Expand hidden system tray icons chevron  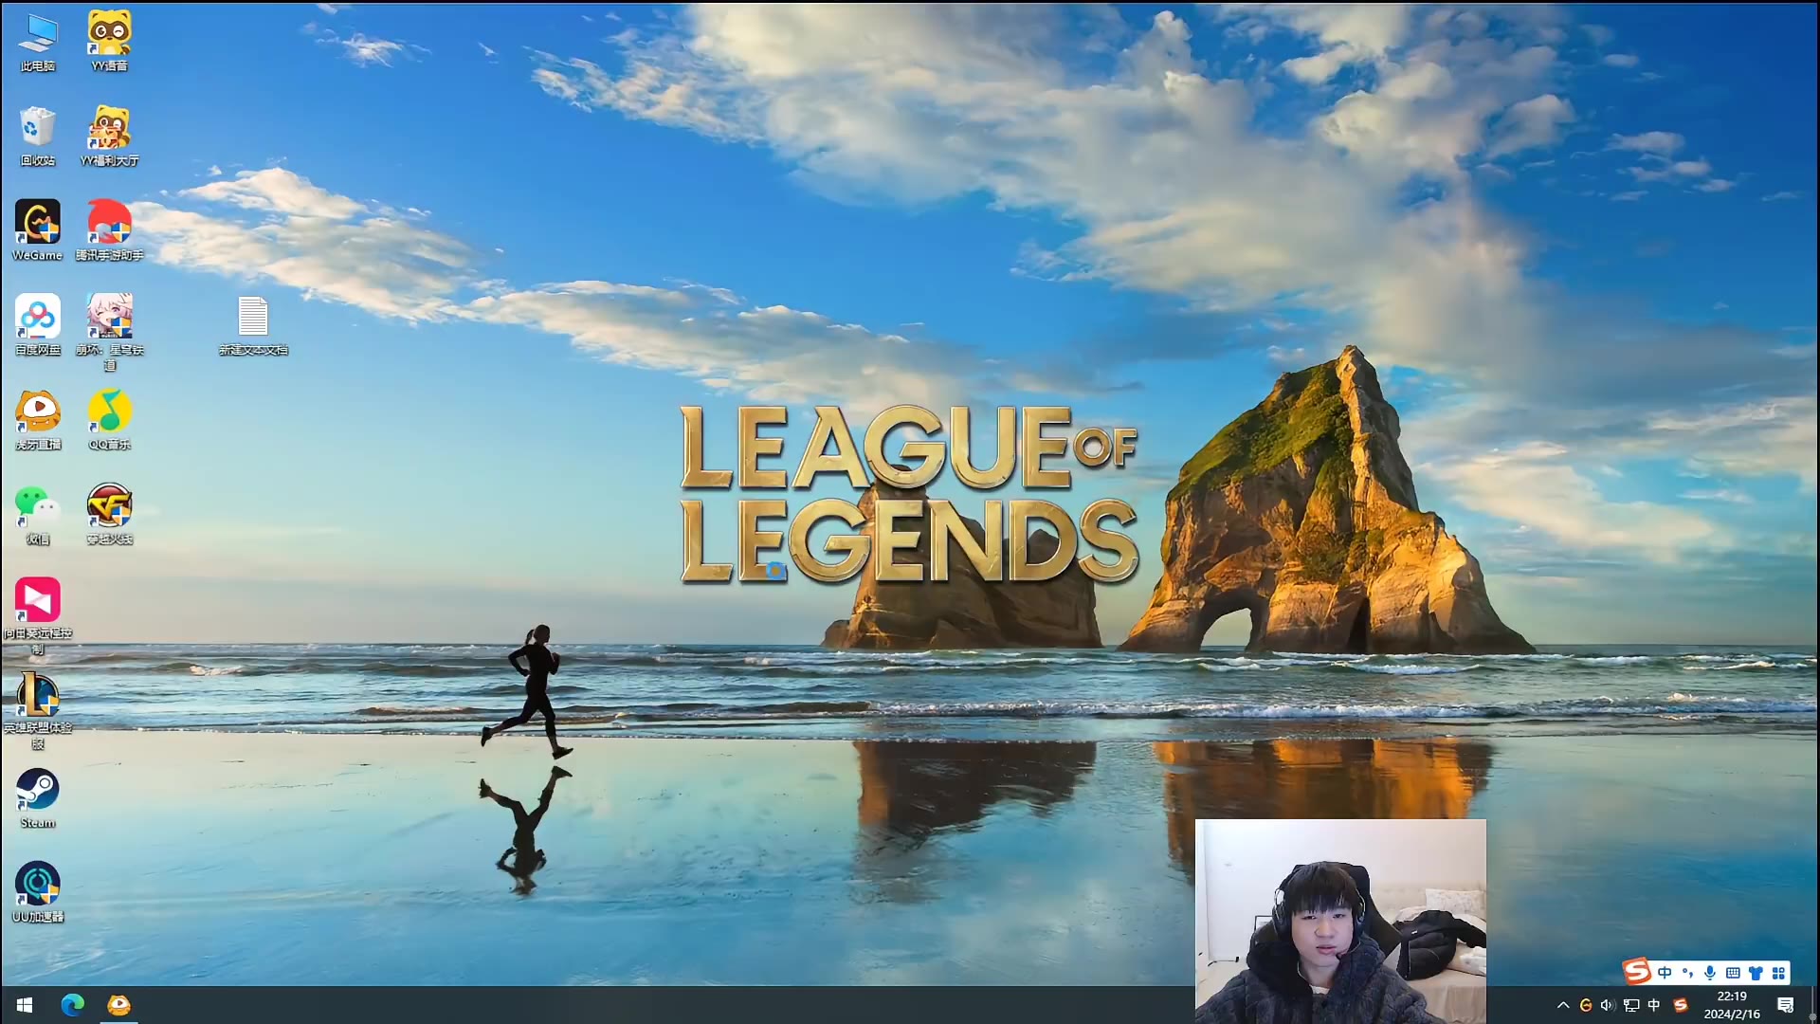point(1563,1005)
